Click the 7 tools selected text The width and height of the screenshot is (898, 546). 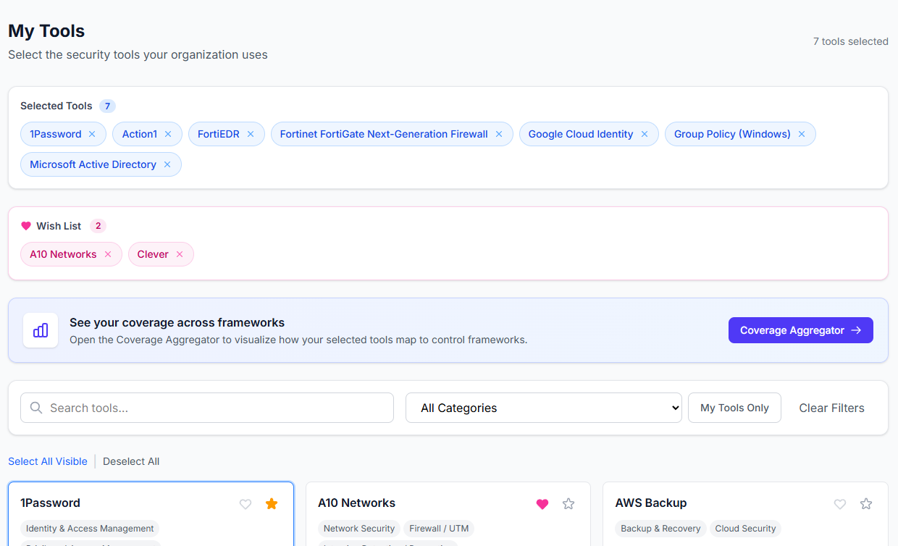pyautogui.click(x=850, y=41)
